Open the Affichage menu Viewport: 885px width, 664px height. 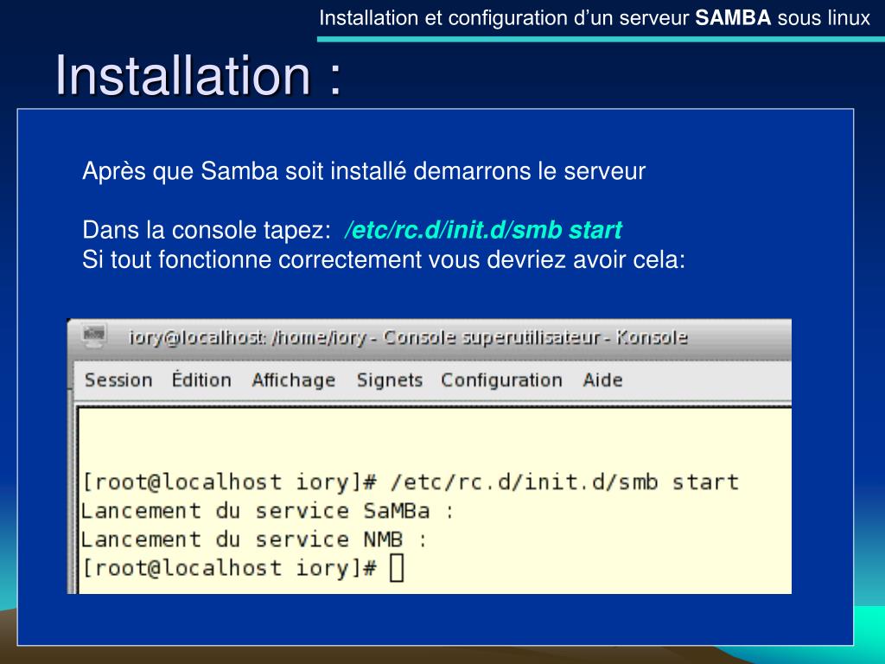coord(294,380)
